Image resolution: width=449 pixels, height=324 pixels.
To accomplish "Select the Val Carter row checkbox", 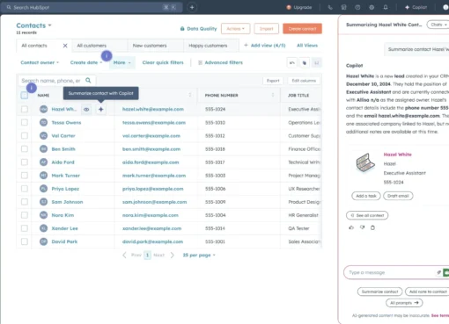I will click(x=25, y=135).
